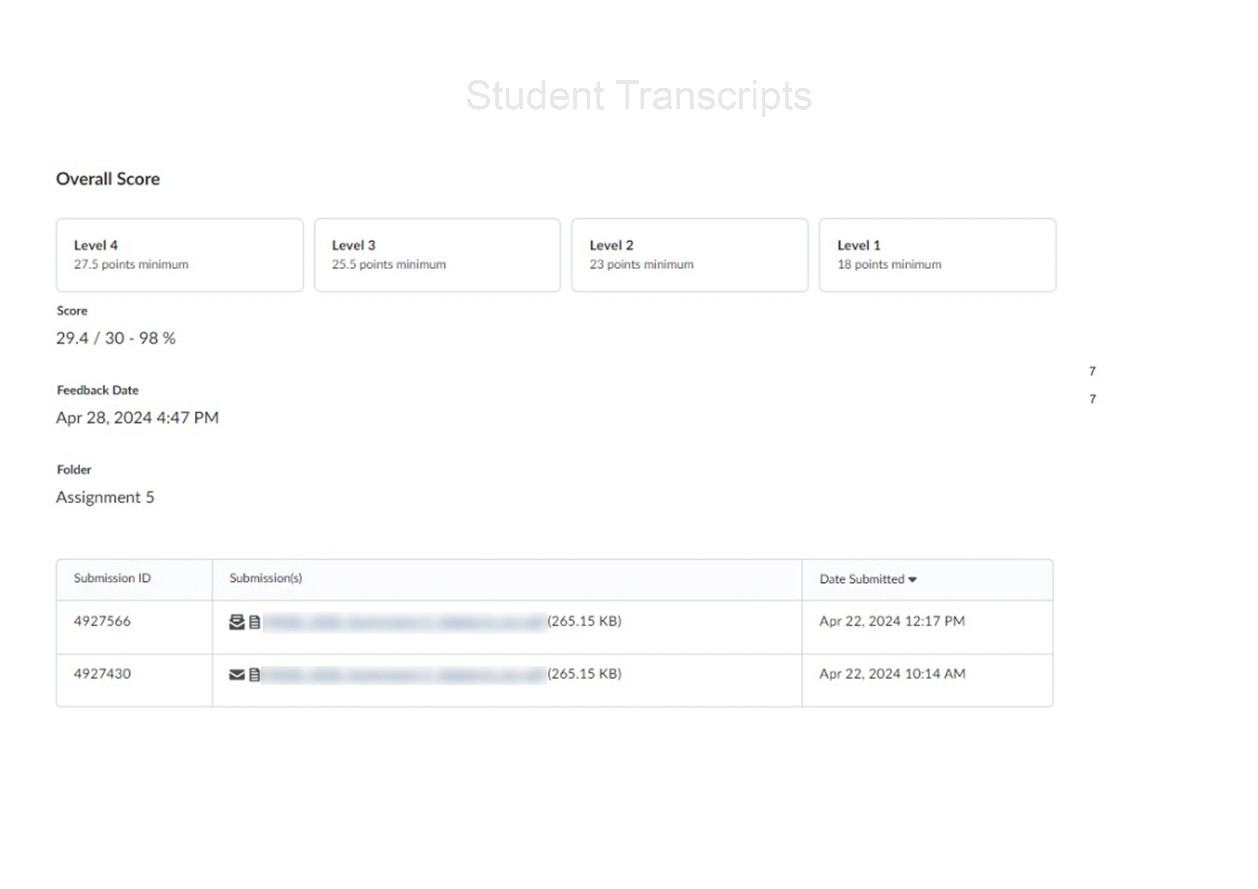Select the Level 4 rubric card
Image resolution: width=1258 pixels, height=889 pixels.
coord(180,255)
